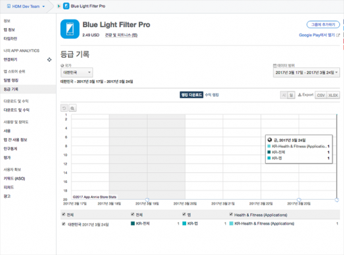
Task: Click the 그룹에 추가하기 button
Action: [323, 24]
